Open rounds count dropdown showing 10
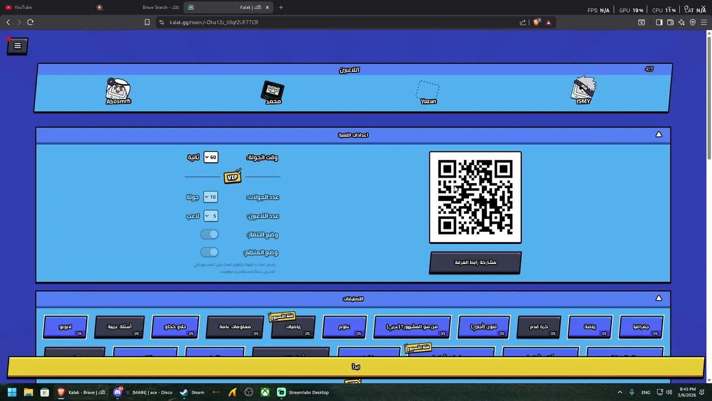The image size is (712, 401). click(210, 197)
